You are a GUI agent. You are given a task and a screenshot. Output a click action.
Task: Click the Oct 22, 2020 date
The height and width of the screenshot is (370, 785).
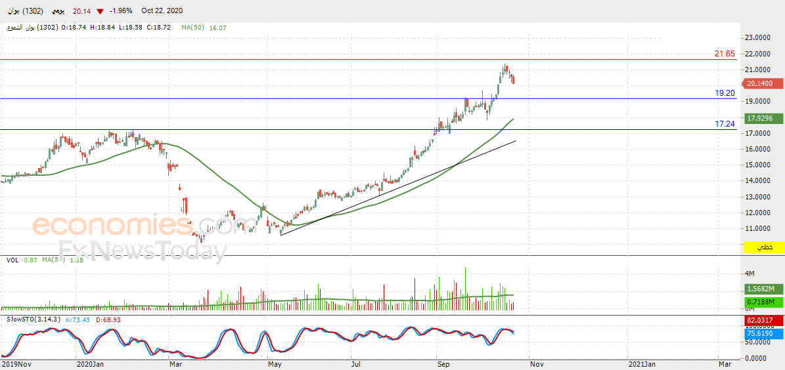pyautogui.click(x=162, y=11)
